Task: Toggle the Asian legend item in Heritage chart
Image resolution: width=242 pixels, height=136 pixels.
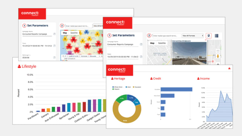Action: coord(128,87)
